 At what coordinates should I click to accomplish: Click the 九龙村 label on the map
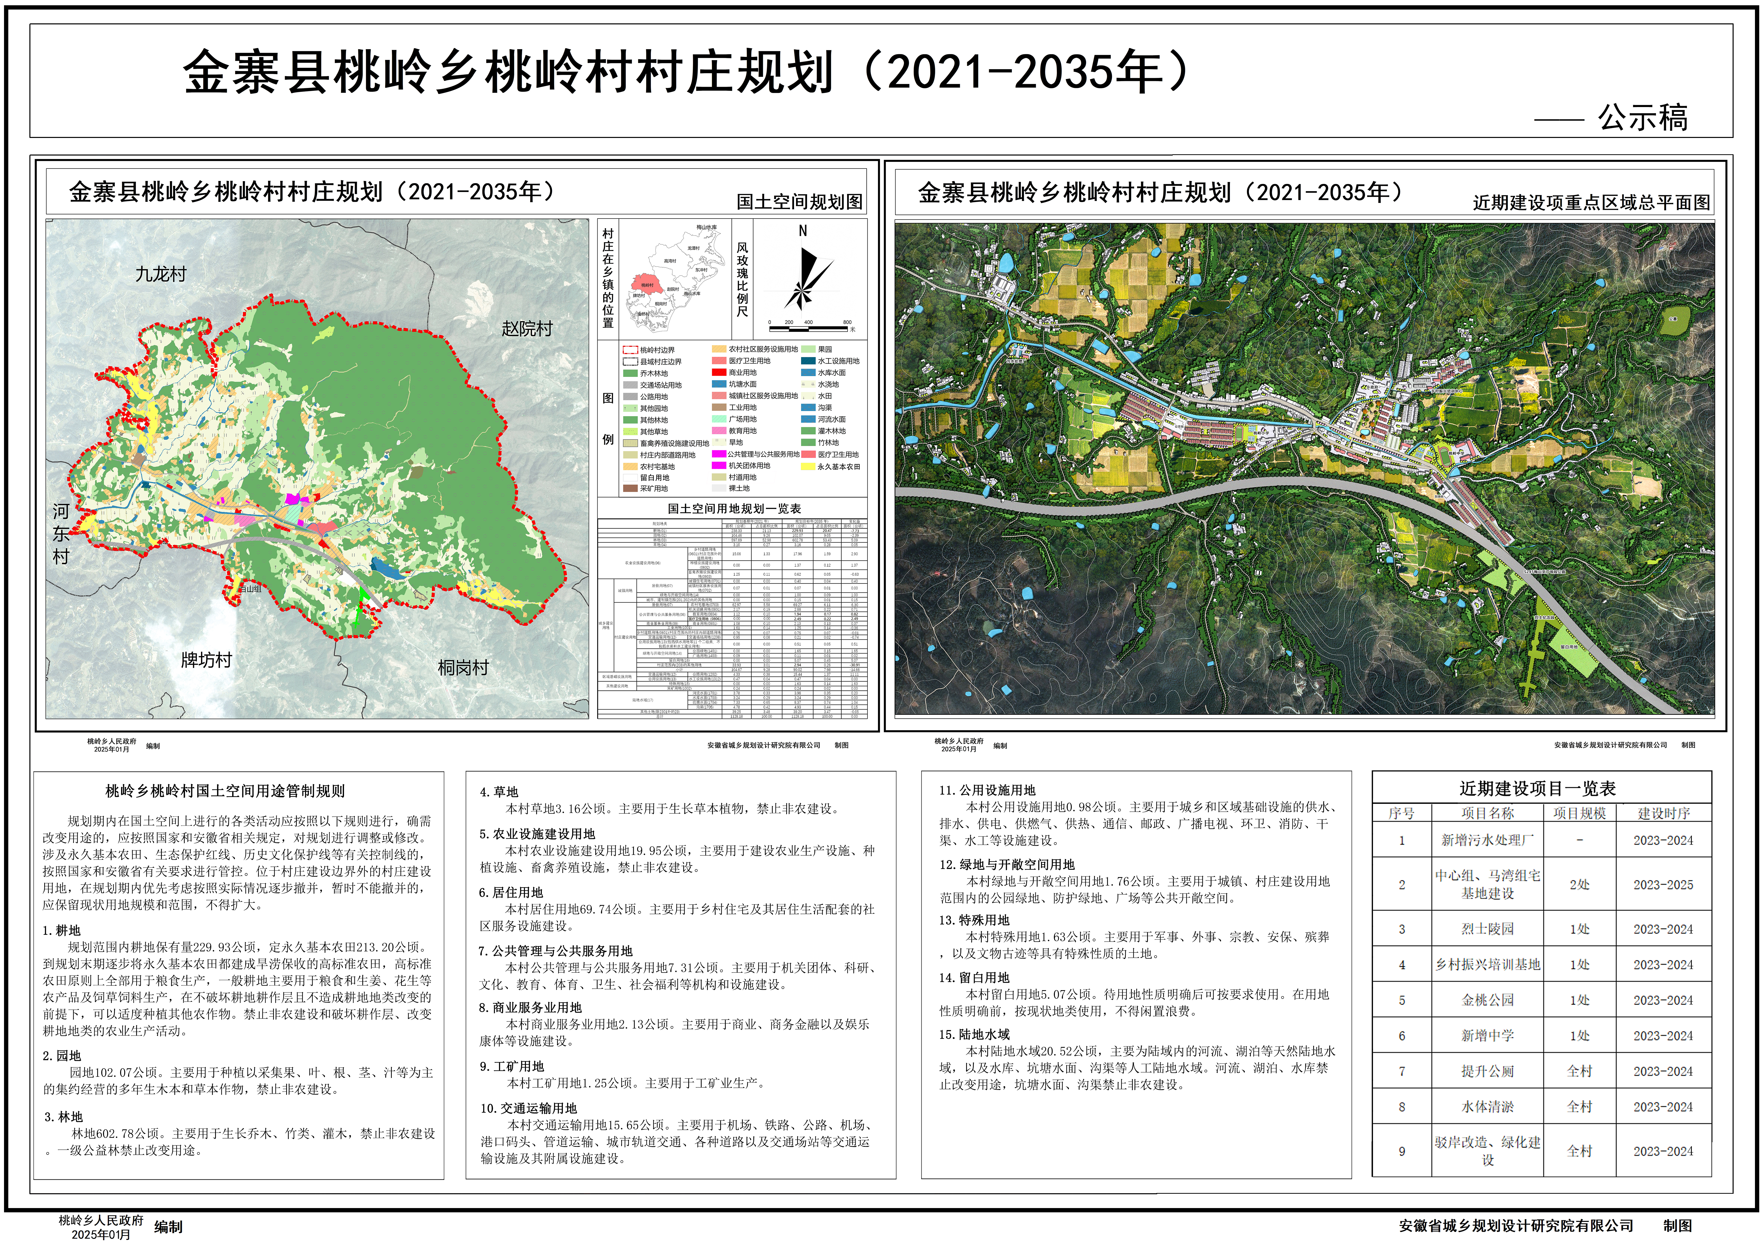tap(161, 274)
